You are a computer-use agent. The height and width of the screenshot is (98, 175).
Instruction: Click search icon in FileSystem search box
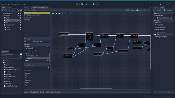pyautogui.click(x=21, y=57)
